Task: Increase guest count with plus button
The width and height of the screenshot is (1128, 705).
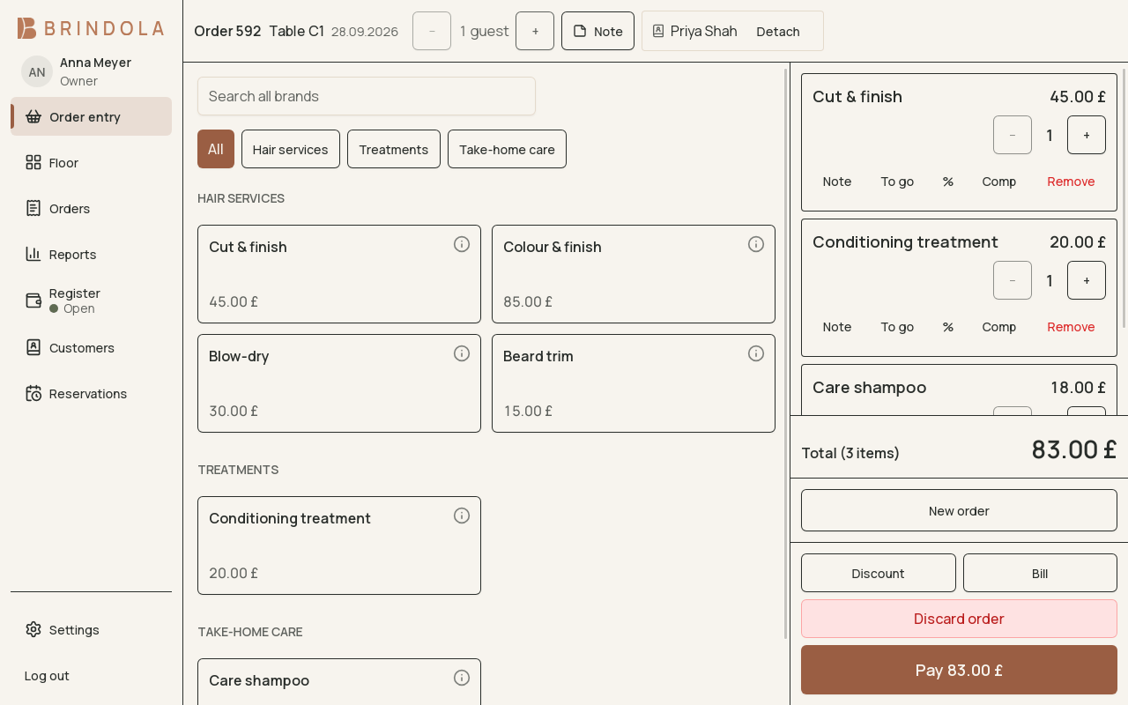Action: [535, 31]
